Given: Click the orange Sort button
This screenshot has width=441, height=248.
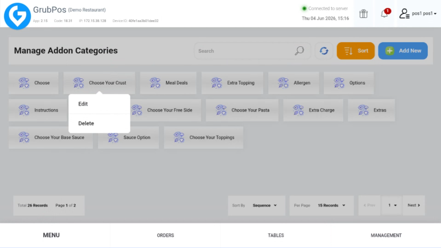Looking at the screenshot, I should click(356, 51).
